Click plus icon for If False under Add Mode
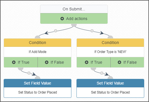The image size is (149, 102). pos(47,62)
